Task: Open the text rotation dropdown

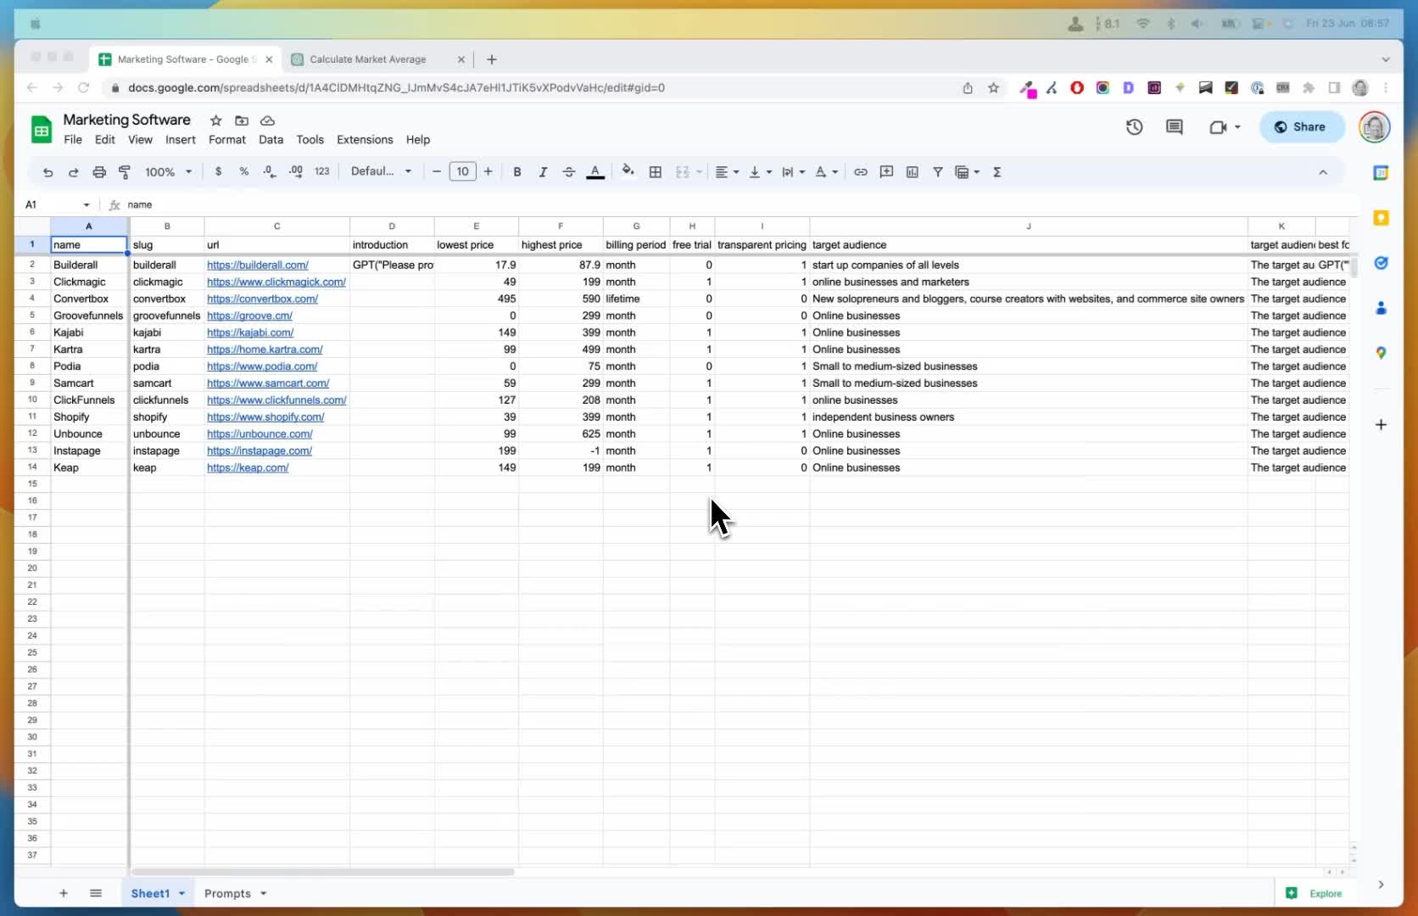Action: (826, 172)
